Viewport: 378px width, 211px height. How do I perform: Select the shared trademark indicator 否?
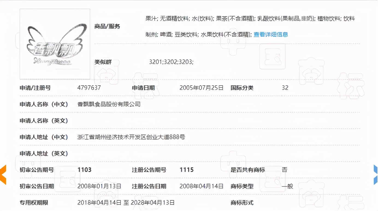(283, 170)
